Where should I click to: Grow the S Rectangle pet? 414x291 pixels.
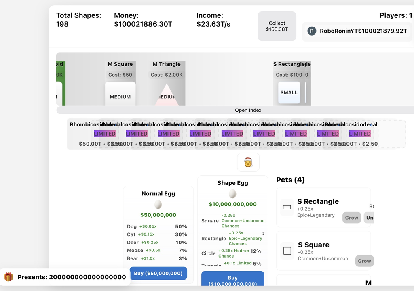(x=352, y=218)
